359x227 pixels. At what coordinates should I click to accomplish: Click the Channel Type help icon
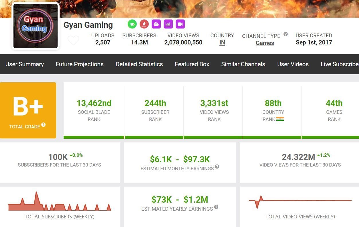point(285,34)
